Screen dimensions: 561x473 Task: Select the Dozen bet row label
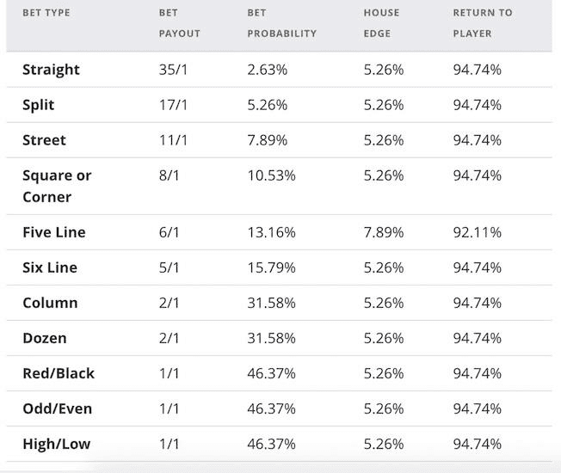45,338
